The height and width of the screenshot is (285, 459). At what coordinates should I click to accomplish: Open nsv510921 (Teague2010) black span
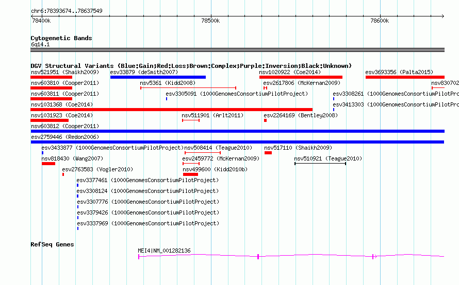320,164
